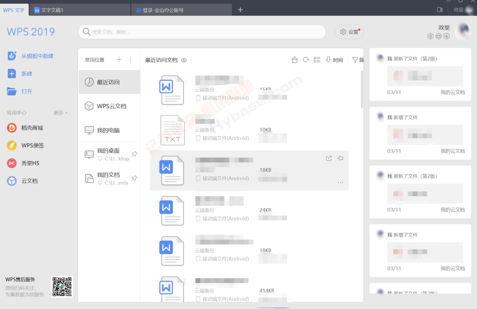The width and height of the screenshot is (477, 309).
Task: Share the highlighted 18KB document
Action: [x=329, y=158]
